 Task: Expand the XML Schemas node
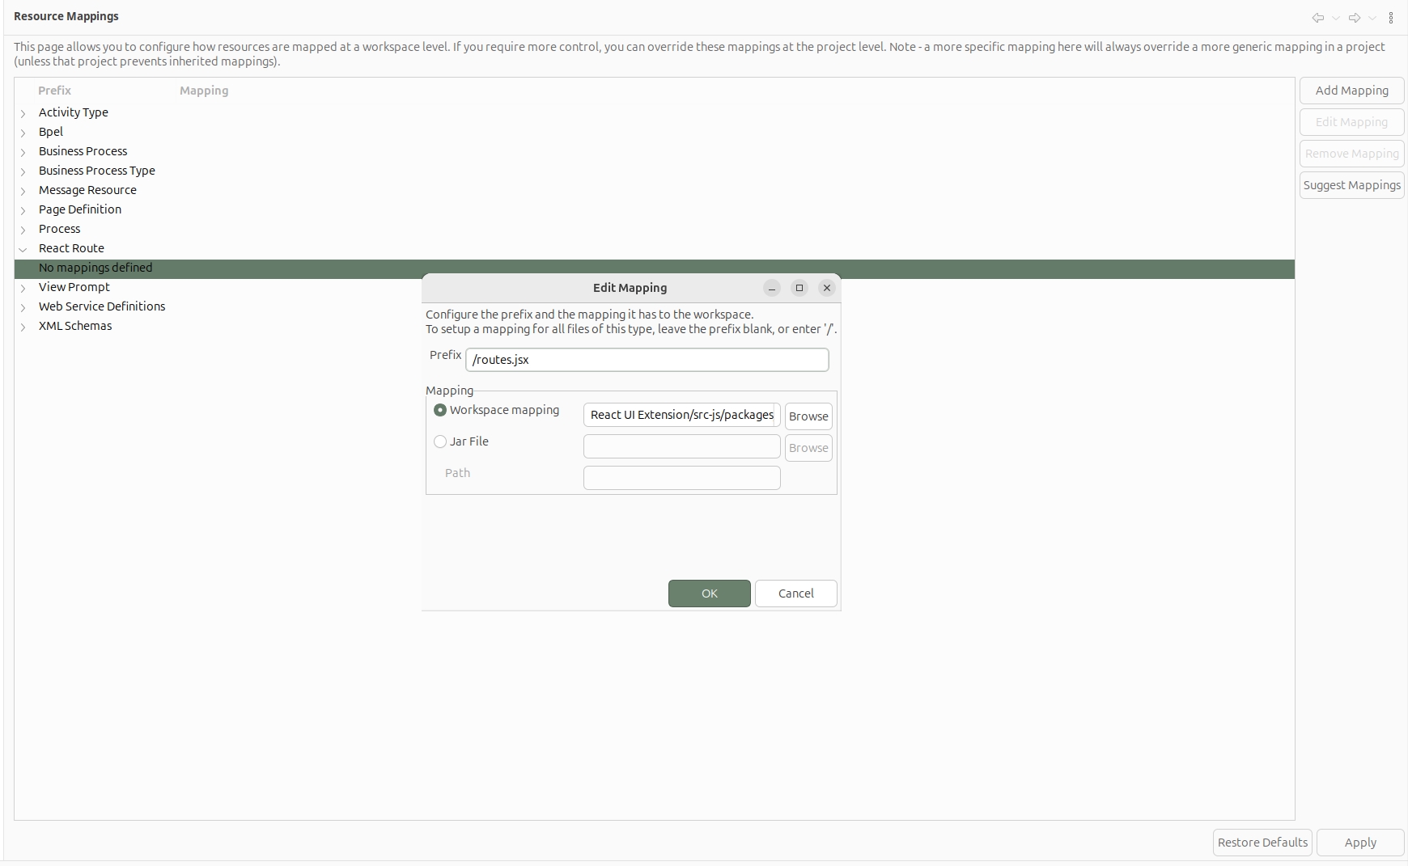coord(23,327)
